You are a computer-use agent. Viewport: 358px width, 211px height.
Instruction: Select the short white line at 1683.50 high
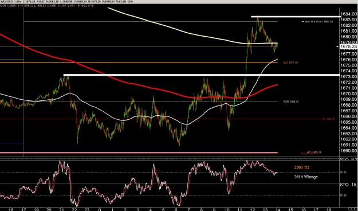(x=296, y=17)
